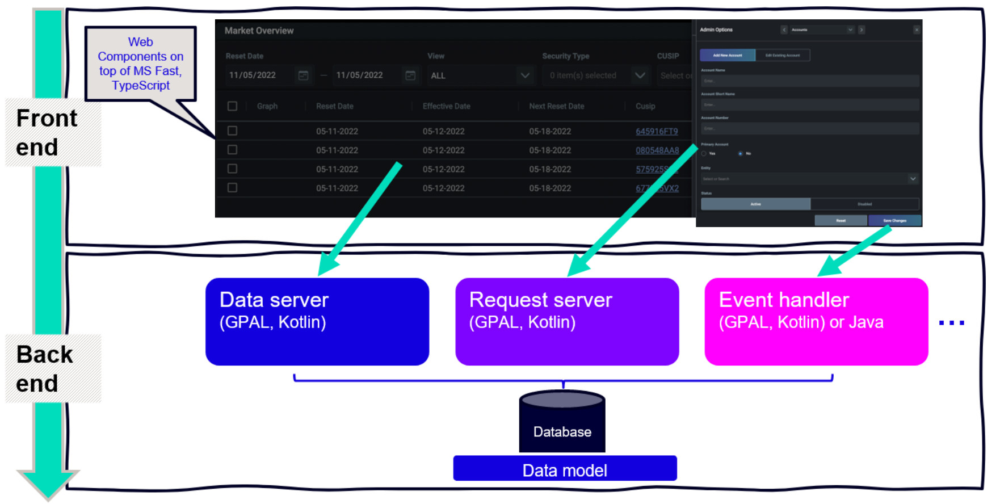Viewport: 1000px width, 504px height.
Task: Expand the Entity Select or Search dropdown
Action: click(810, 179)
